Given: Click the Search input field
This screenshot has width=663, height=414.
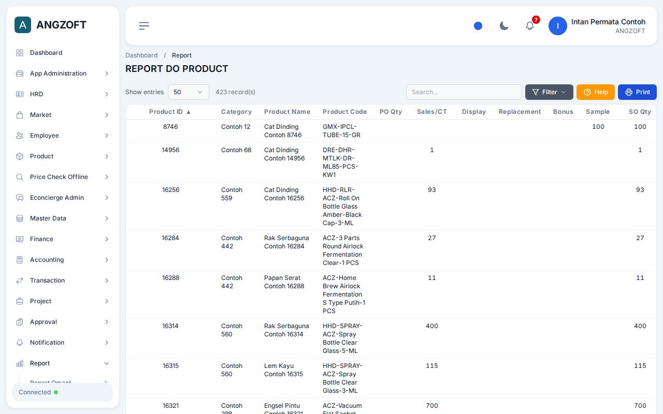Looking at the screenshot, I should point(464,92).
